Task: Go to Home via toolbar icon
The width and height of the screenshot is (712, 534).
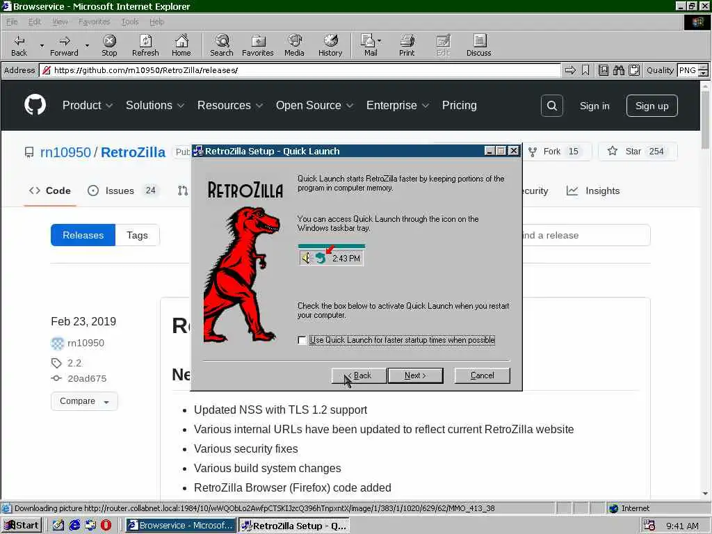Action: [181, 45]
